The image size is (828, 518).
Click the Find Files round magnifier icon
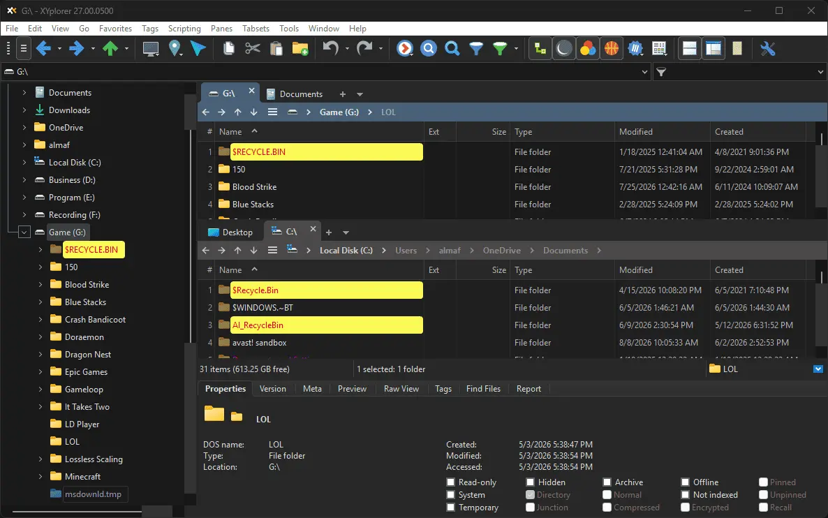[428, 49]
